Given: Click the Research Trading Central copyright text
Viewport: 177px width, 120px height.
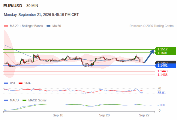Looking at the screenshot, I should (152, 26).
